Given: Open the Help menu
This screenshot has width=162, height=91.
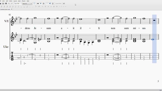Looking at the screenshot, I should tap(28, 1).
